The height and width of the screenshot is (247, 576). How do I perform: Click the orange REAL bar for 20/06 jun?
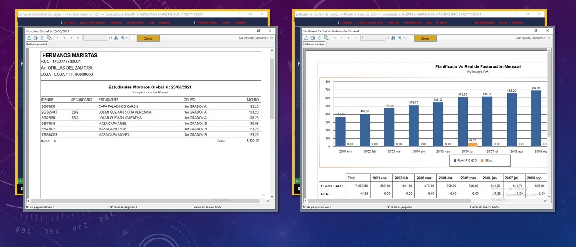(472, 144)
